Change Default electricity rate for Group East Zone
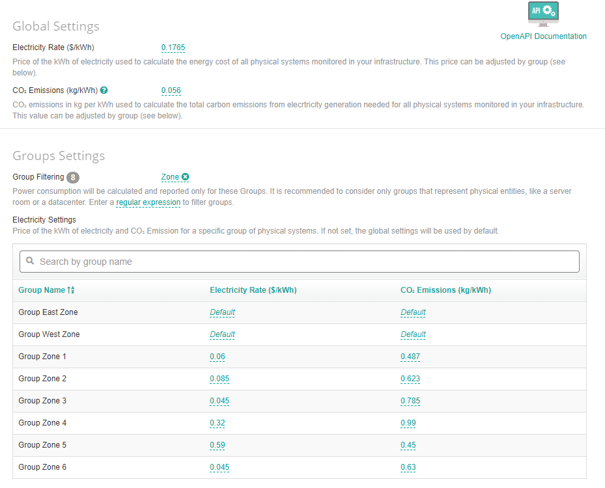The width and height of the screenshot is (605, 488). coord(222,312)
